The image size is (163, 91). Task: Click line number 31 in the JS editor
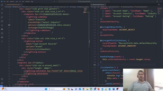pos(94,65)
